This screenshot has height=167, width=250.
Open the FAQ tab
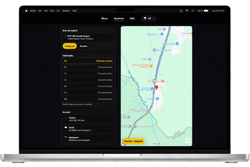click(x=132, y=18)
